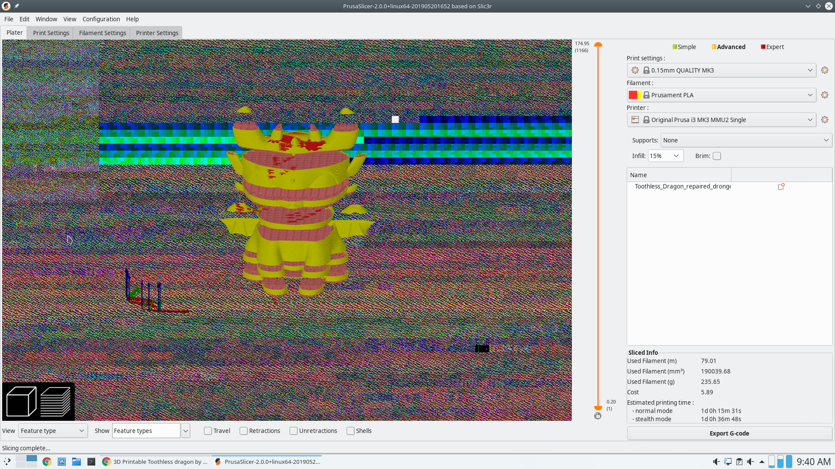Viewport: 835px width, 469px height.
Task: Open Filament preset dropdown
Action: coord(721,95)
